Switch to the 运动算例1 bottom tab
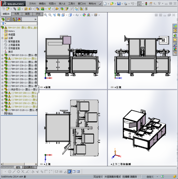 pos(29,167)
